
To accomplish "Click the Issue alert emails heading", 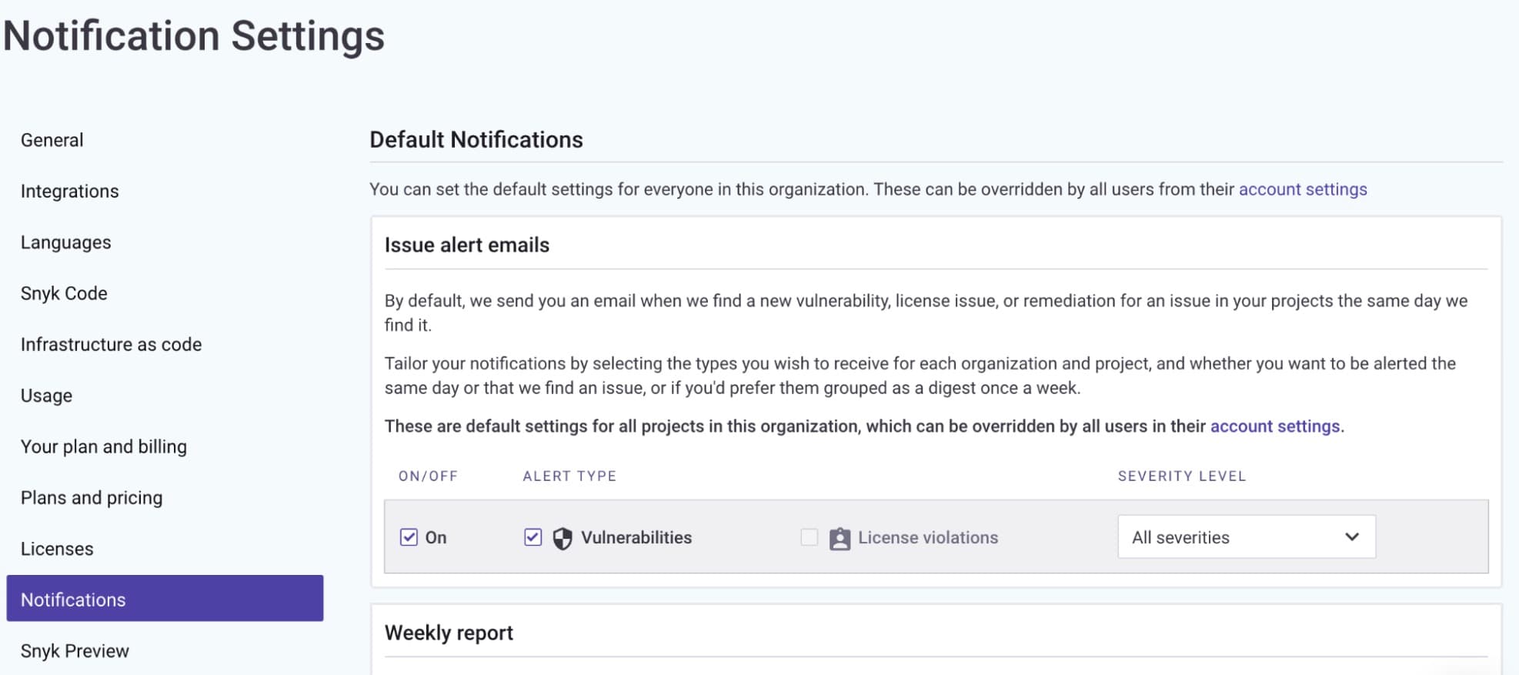I will tap(467, 245).
